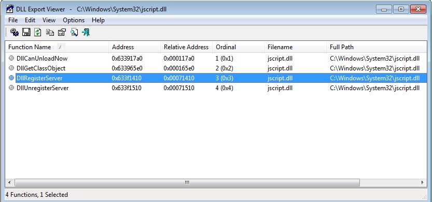
Task: Click the bullet icon beside DllRegisterServer
Action: 11,78
